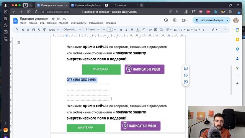This screenshot has width=245, height=138.
Task: Show the comments panel icon
Action: tap(175, 20)
